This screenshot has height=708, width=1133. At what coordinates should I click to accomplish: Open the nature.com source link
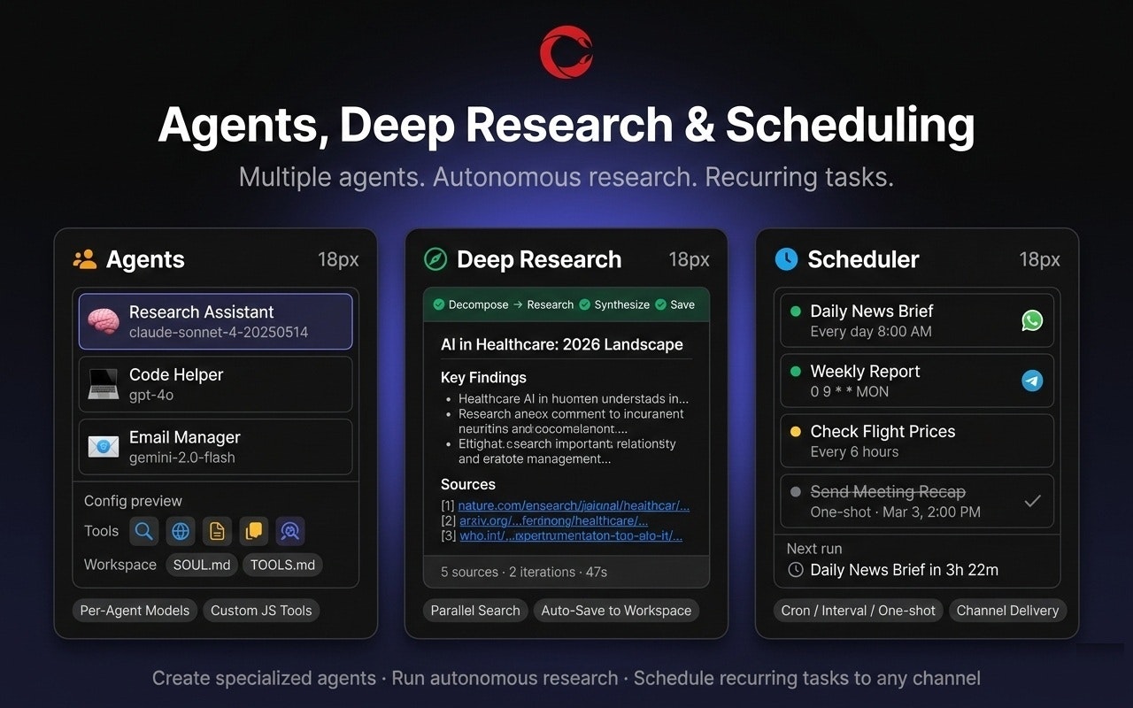point(574,505)
